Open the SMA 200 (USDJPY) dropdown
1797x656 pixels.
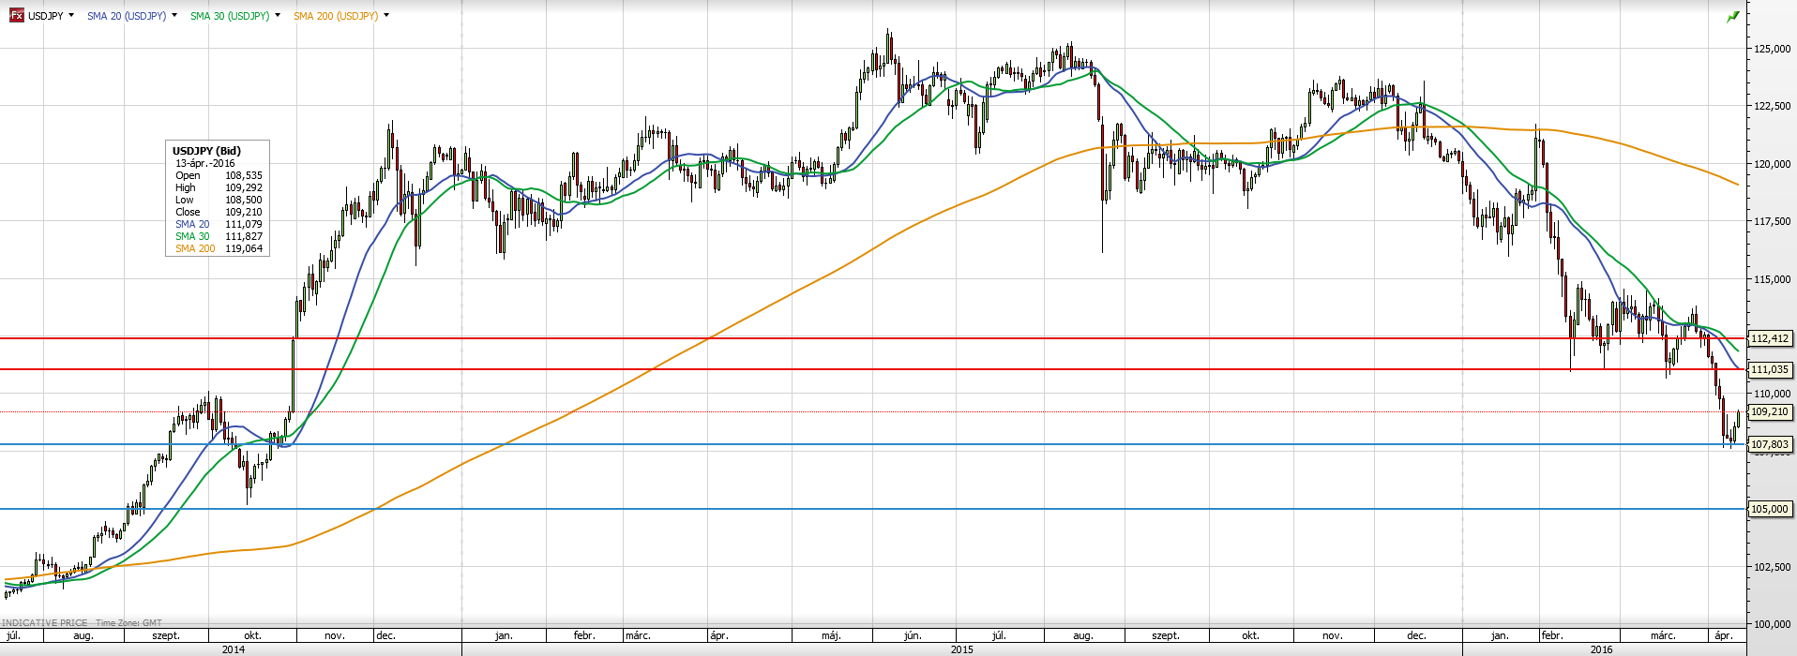386,16
